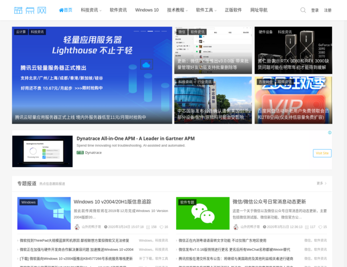347x267 pixels.
Task: Click the site logo in the header
Action: 30,10
